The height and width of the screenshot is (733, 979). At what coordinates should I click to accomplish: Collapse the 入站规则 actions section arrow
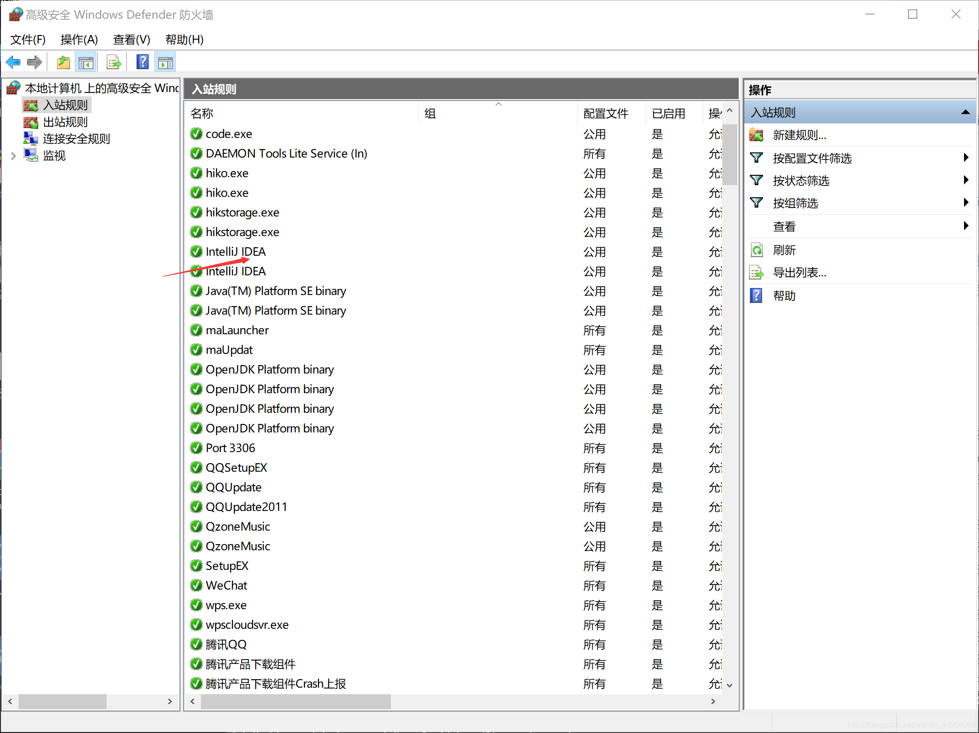tap(965, 112)
